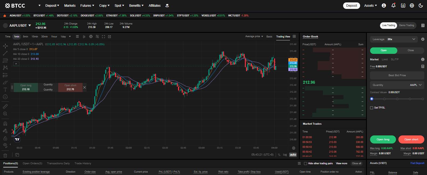Enter fullscreen chart mode
427x175 pixels.
point(103,37)
